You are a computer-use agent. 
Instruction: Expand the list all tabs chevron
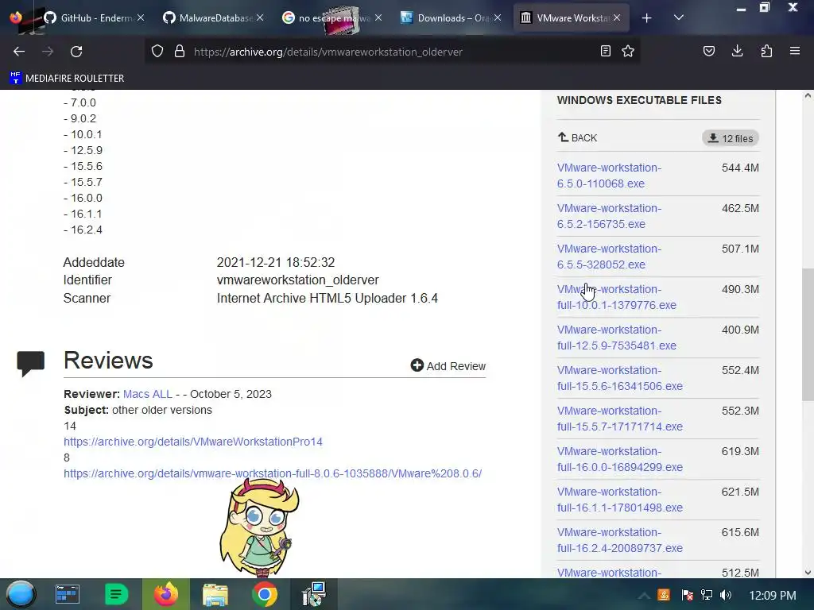pyautogui.click(x=679, y=18)
